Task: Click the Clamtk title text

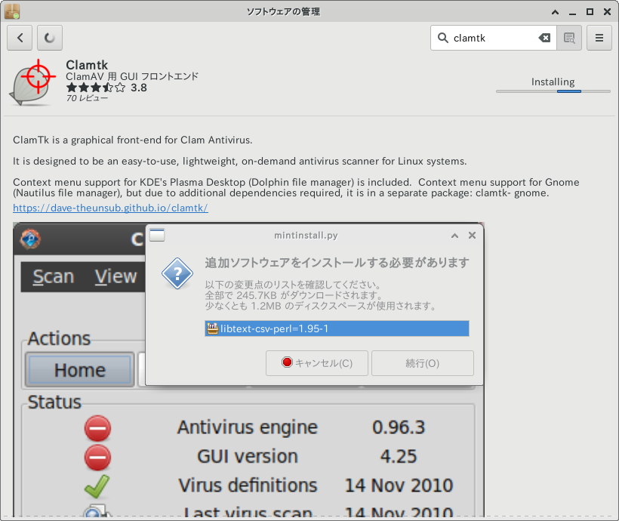Action: (x=87, y=65)
